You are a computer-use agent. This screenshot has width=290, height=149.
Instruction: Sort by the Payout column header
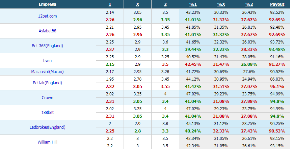pos(277,4)
